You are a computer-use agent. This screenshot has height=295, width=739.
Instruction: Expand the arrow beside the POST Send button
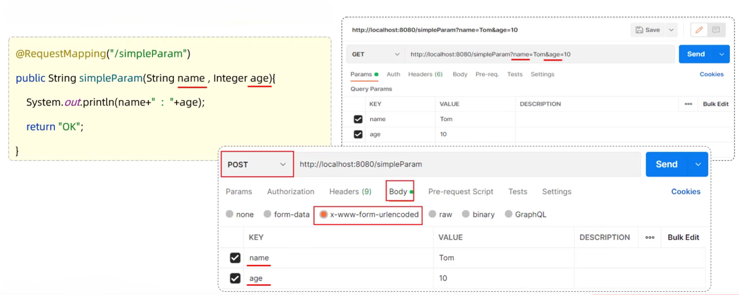tap(698, 164)
